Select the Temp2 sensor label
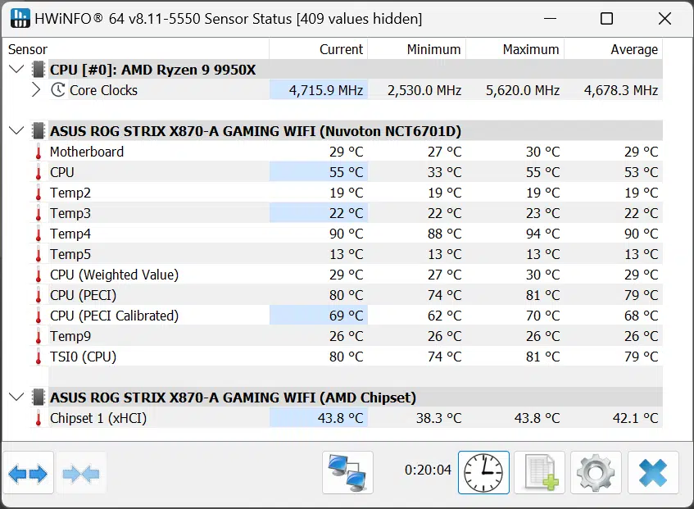The width and height of the screenshot is (694, 509). (x=70, y=193)
